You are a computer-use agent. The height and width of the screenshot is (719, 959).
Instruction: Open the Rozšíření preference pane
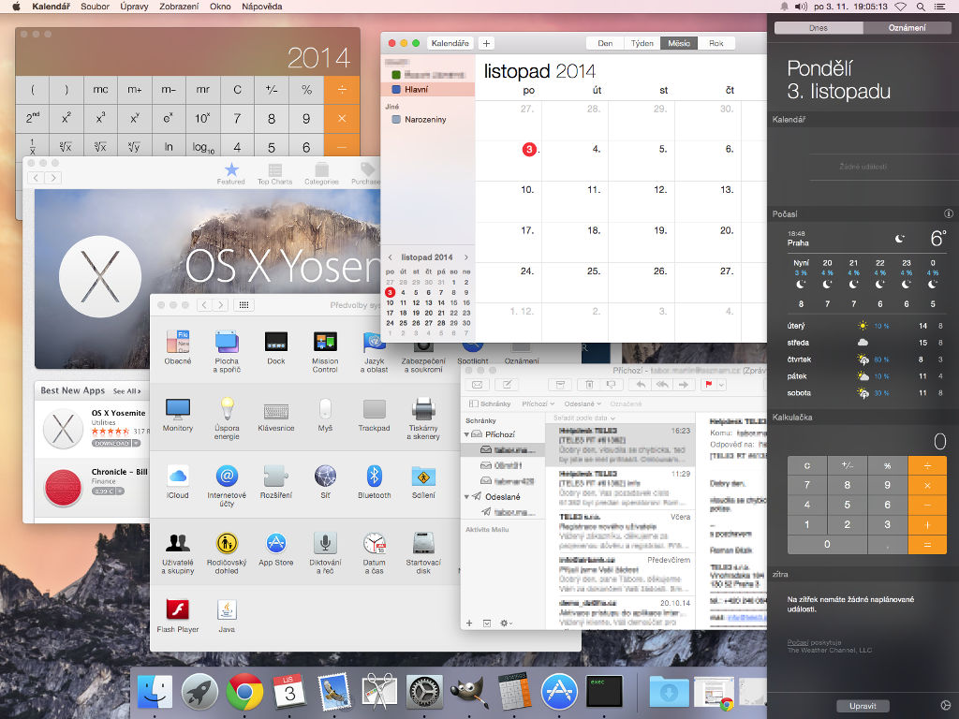coord(276,482)
